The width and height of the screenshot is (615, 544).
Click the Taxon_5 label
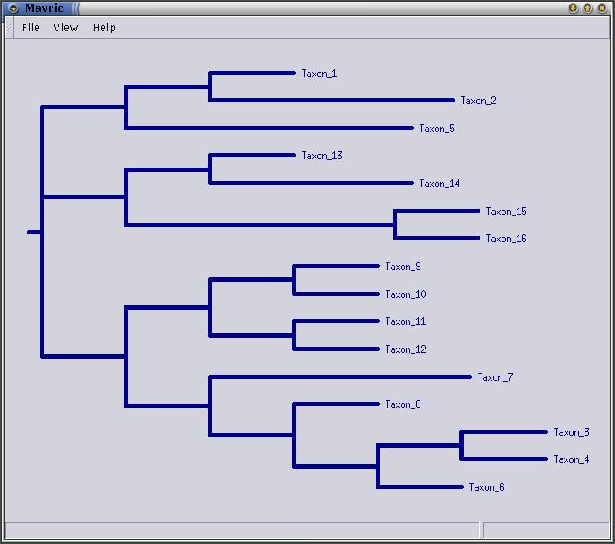tap(437, 129)
